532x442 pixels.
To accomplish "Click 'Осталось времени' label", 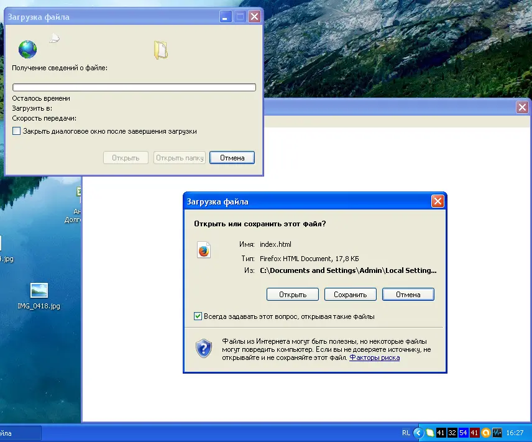I will [x=41, y=98].
